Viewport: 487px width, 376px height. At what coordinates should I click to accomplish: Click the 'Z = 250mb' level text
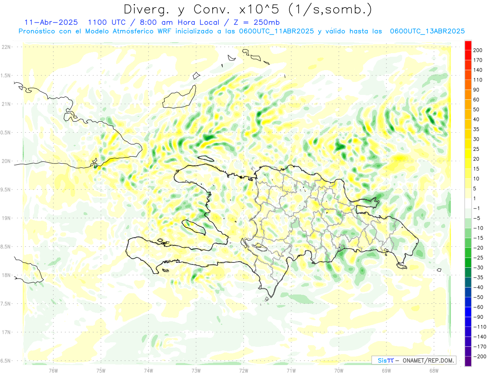[256, 22]
